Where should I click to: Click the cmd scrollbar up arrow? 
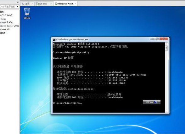pyautogui.click(x=166, y=44)
